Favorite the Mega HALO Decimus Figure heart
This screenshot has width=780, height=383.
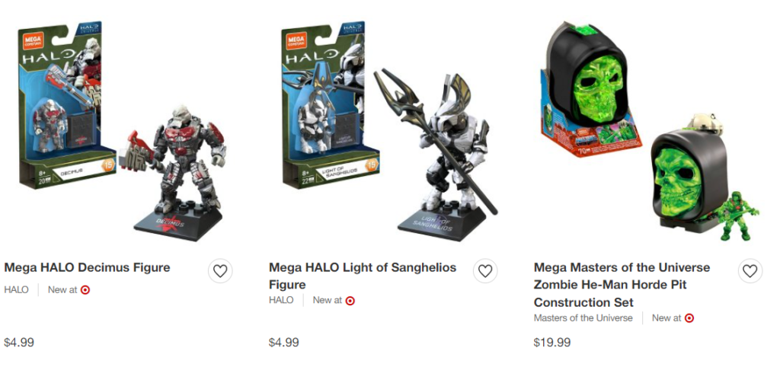pos(220,271)
